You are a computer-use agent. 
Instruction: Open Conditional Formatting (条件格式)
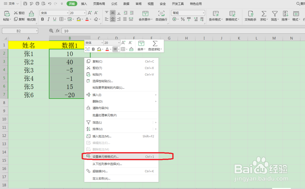pyautogui.click(x=216, y=16)
